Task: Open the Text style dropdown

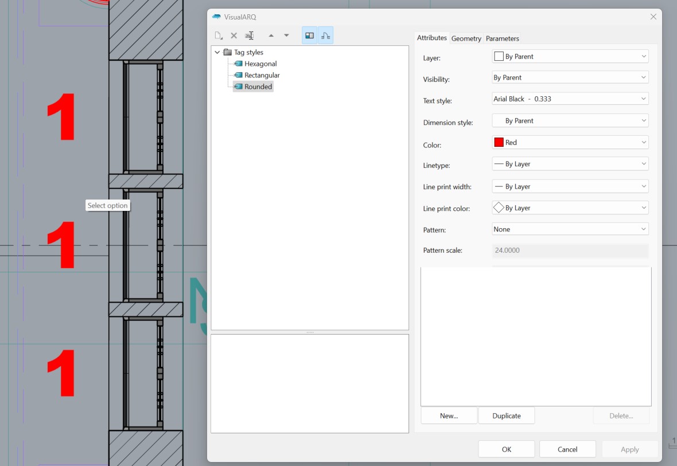Action: [570, 99]
